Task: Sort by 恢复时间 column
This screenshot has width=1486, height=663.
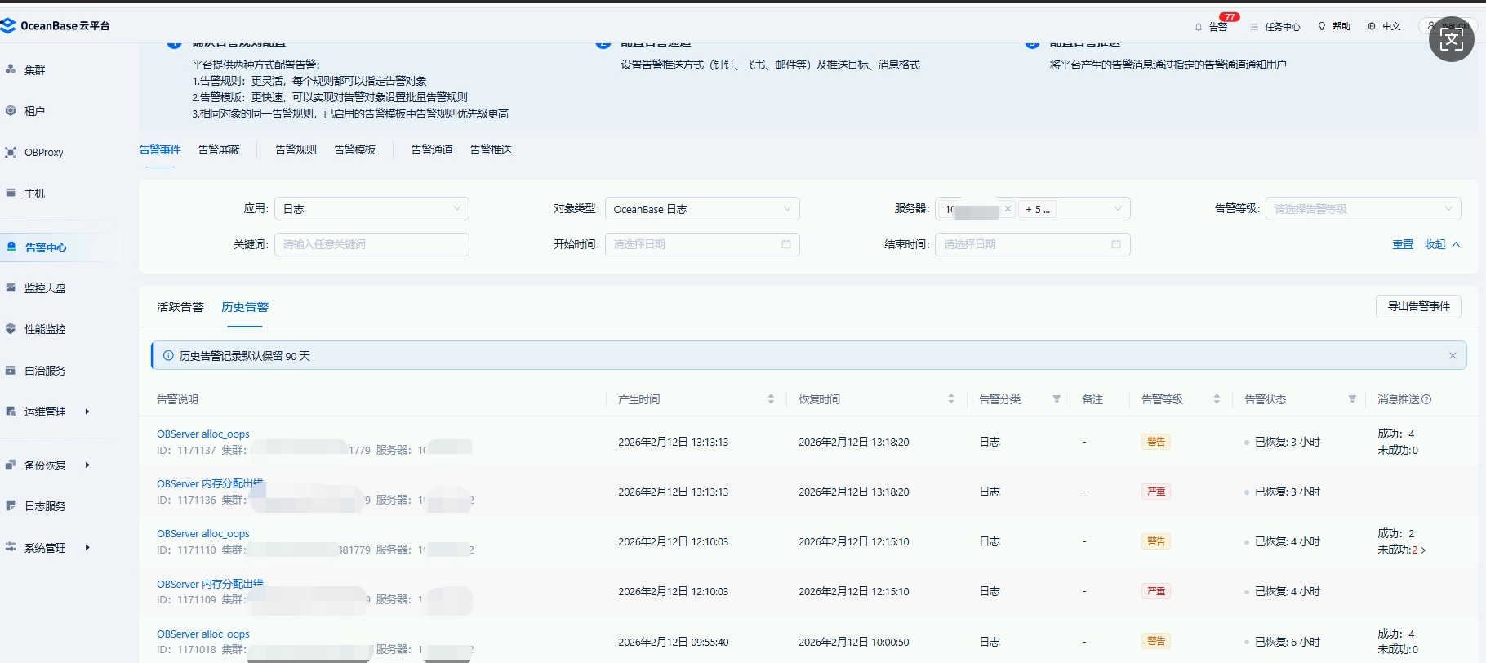Action: 951,399
